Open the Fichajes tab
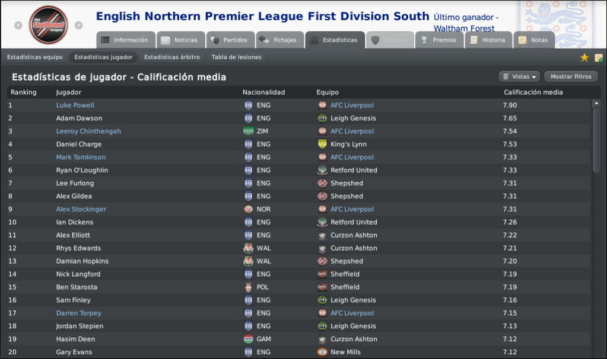Viewport: 607px width, 359px height. (280, 40)
